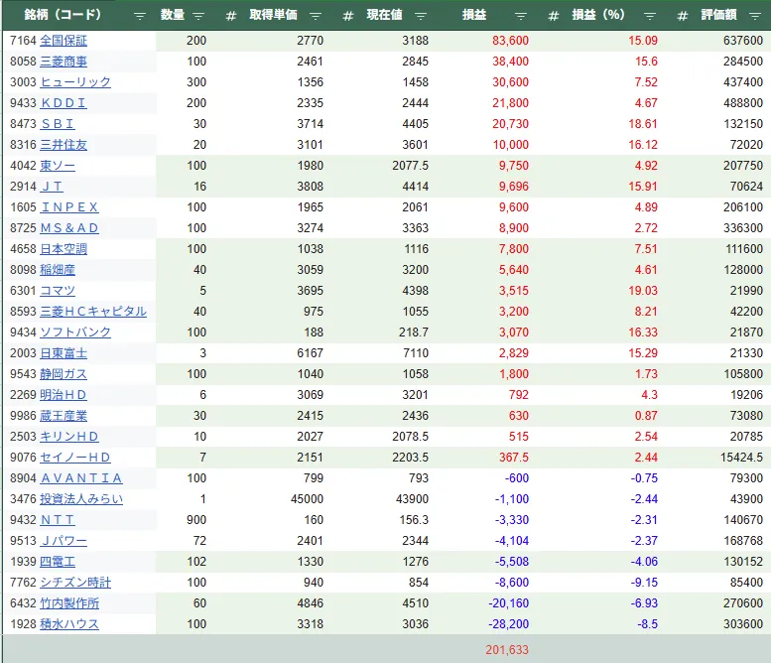Viewport: 771px width, 663px height.
Task: Open the セイノーＨＤ stock link
Action: click(x=75, y=458)
